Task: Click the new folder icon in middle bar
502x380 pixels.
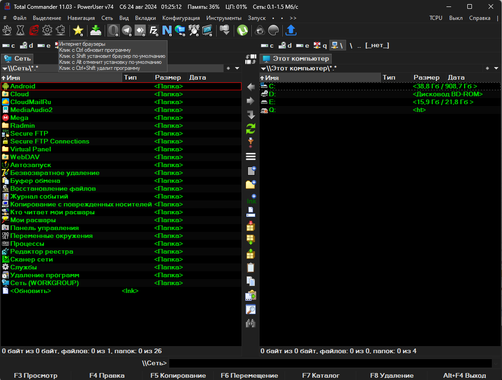Action: click(251, 185)
